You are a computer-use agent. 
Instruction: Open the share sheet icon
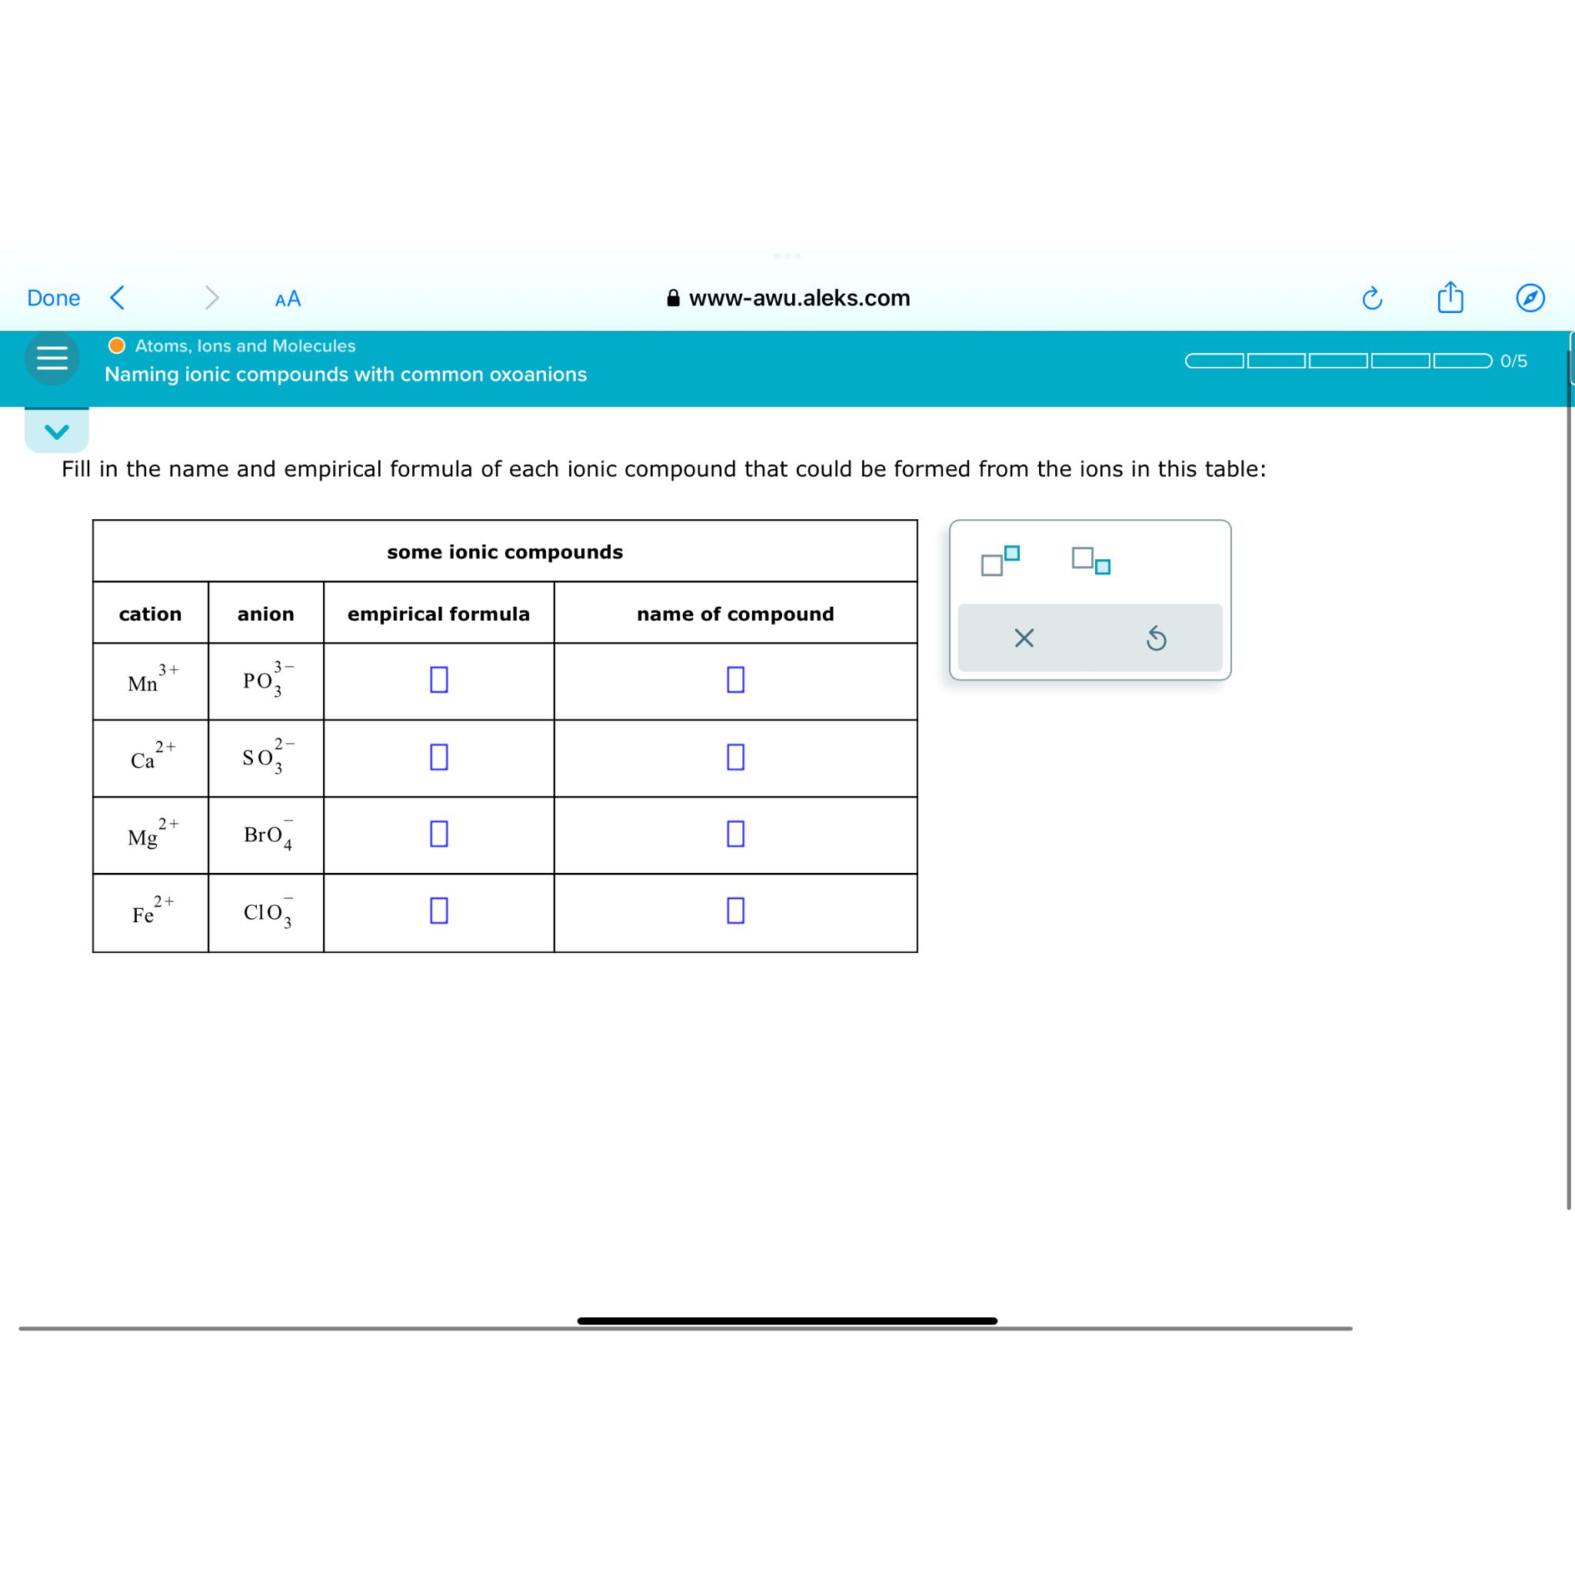click(1450, 298)
